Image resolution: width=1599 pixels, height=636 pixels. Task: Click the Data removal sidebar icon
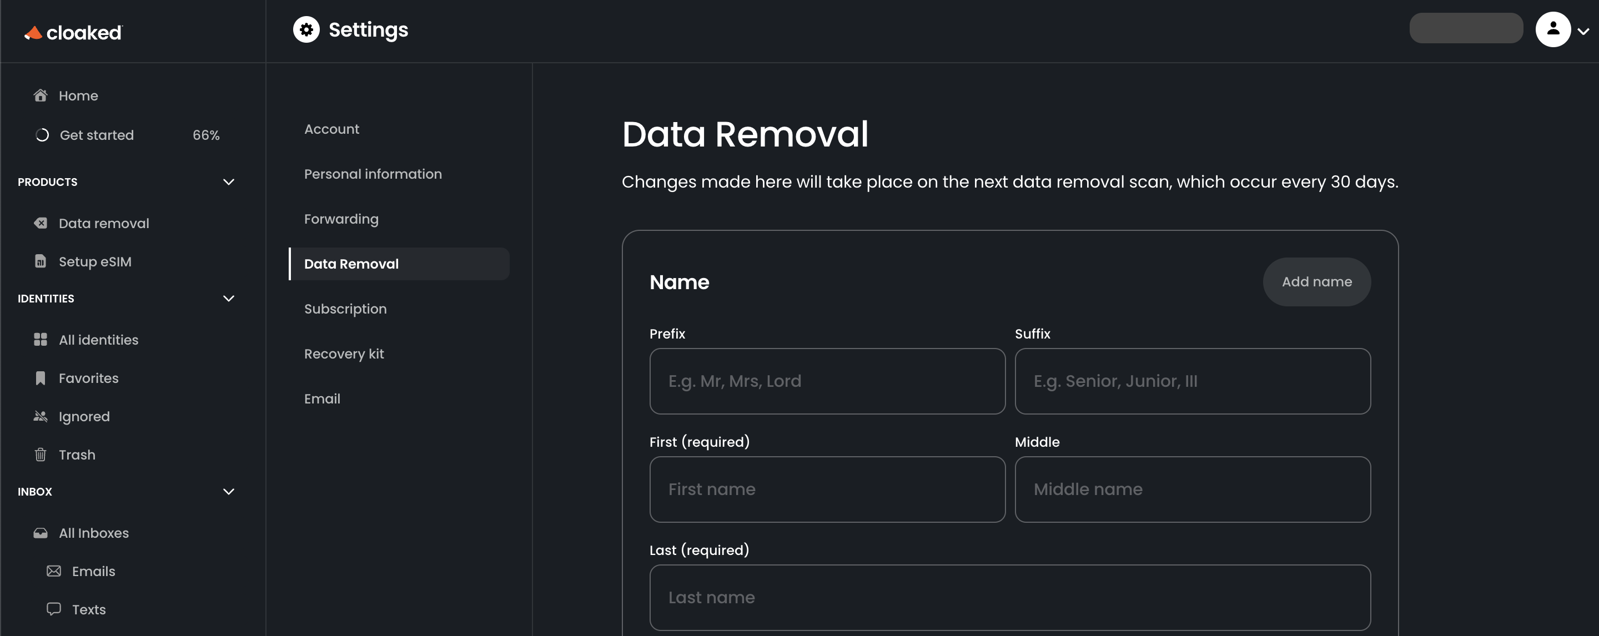pyautogui.click(x=41, y=223)
